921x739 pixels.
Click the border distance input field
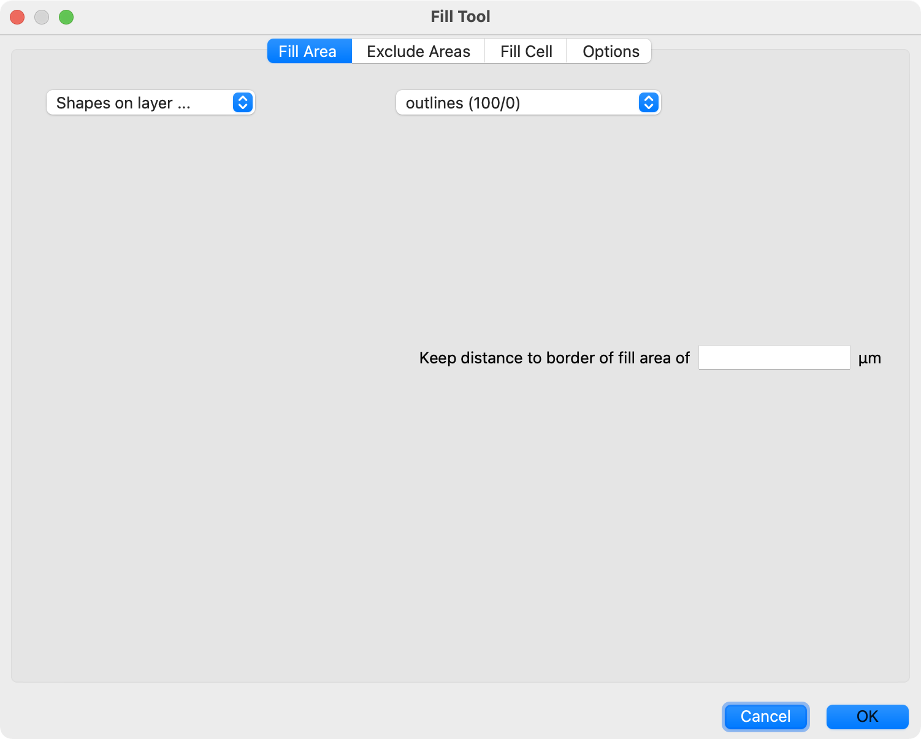click(x=774, y=357)
